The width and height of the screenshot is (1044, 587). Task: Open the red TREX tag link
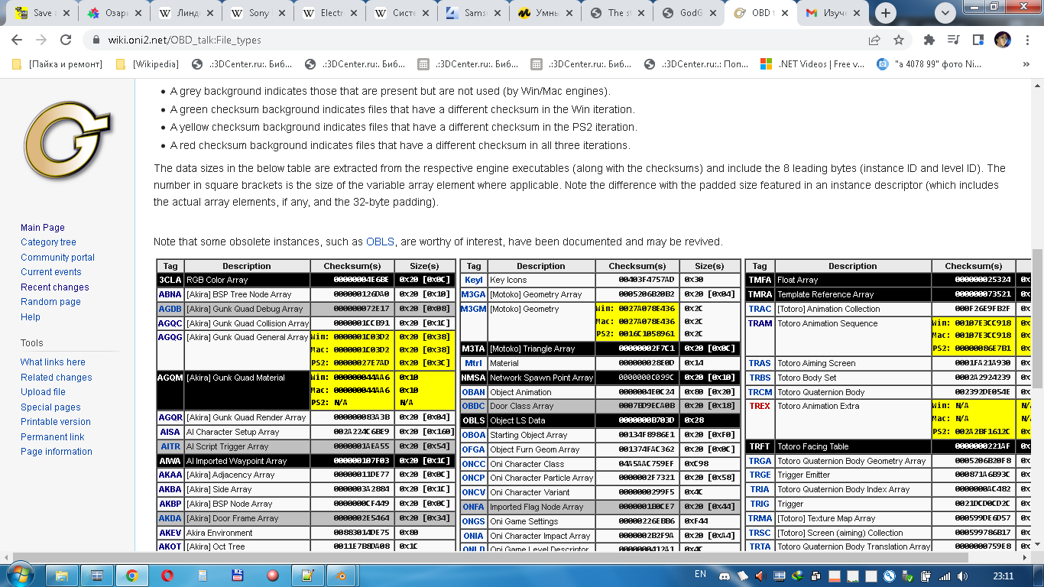click(x=760, y=406)
